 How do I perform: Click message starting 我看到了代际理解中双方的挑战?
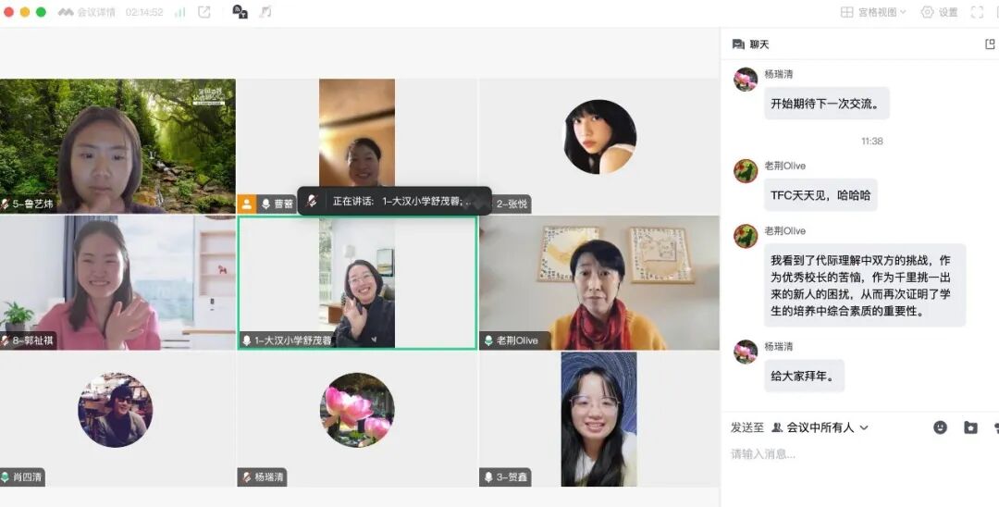865,285
